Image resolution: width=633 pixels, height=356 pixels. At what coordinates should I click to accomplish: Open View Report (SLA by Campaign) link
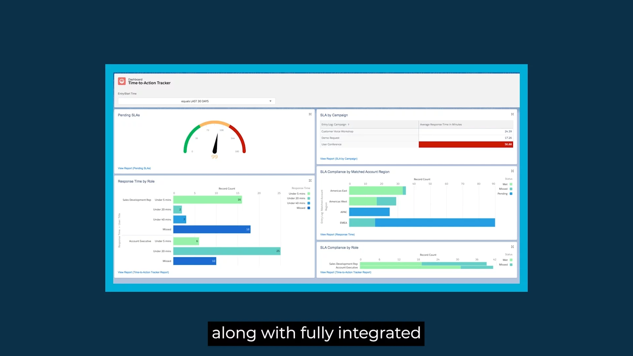(x=339, y=159)
